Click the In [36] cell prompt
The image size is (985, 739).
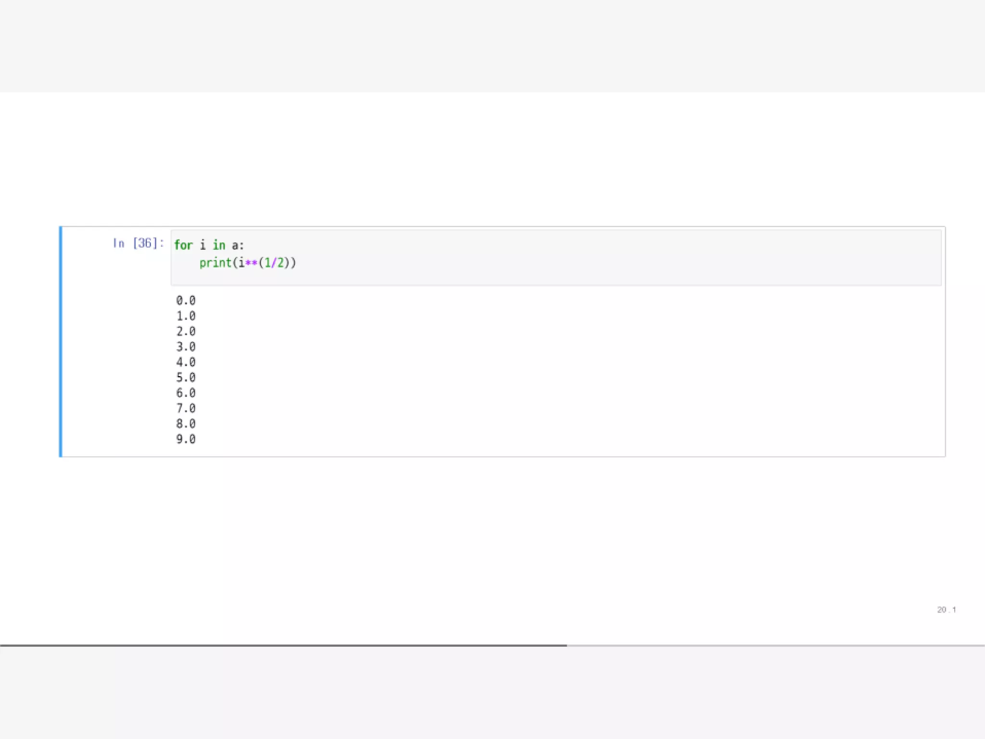[x=138, y=243]
